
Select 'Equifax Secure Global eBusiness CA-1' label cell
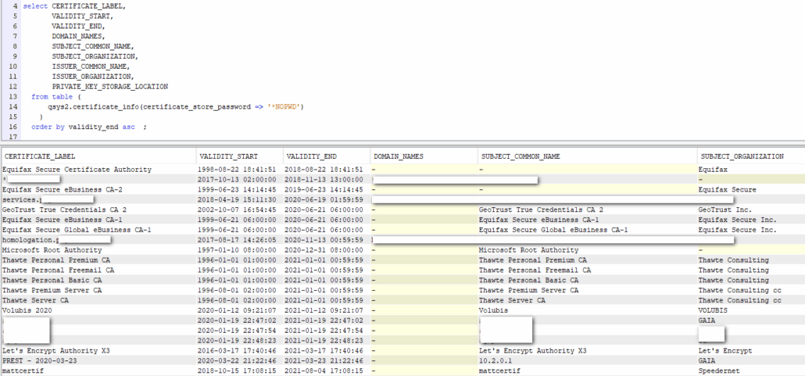(x=77, y=230)
